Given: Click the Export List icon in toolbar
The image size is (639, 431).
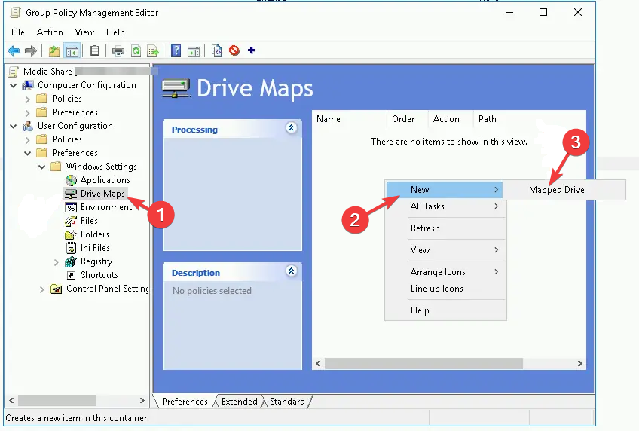Looking at the screenshot, I should 153,51.
